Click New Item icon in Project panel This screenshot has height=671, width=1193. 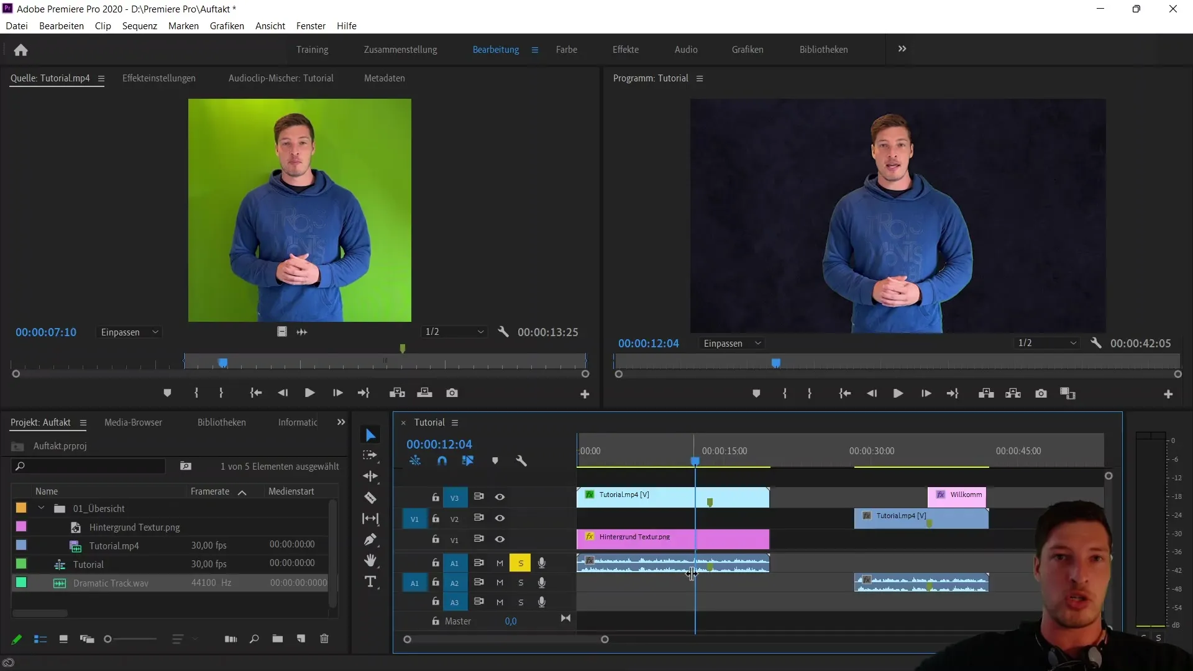(x=301, y=639)
